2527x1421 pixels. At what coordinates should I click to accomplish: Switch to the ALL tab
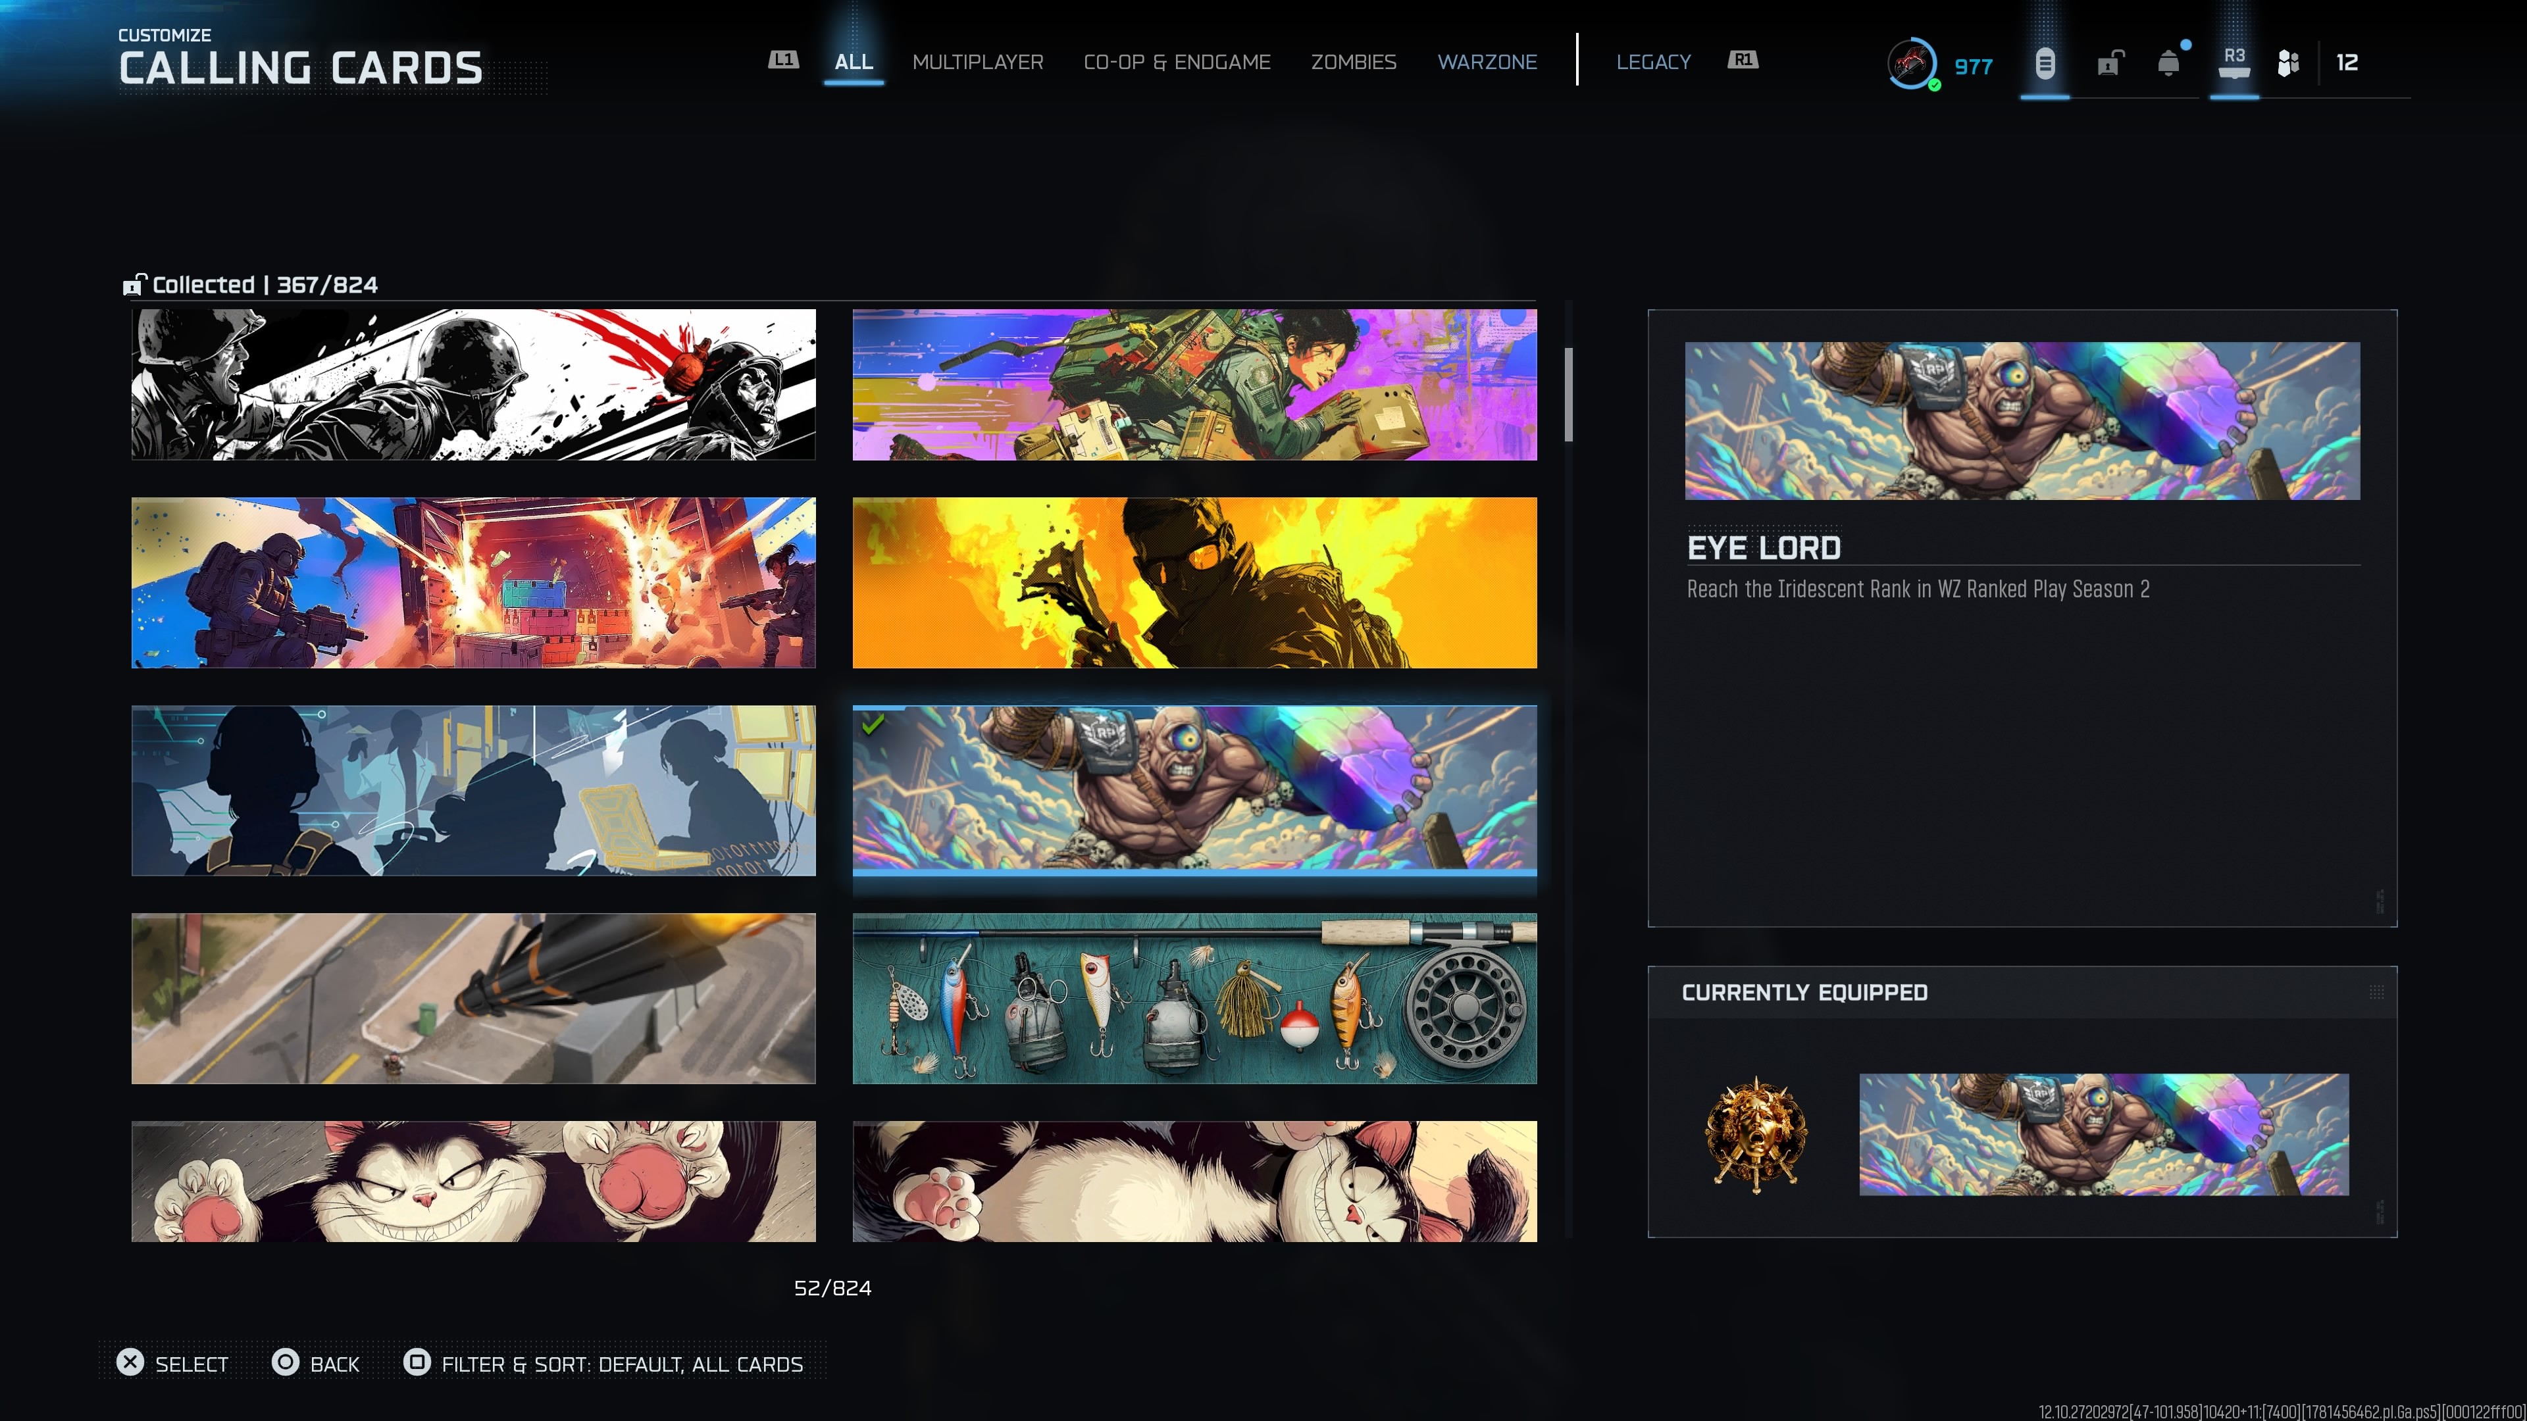click(x=854, y=62)
